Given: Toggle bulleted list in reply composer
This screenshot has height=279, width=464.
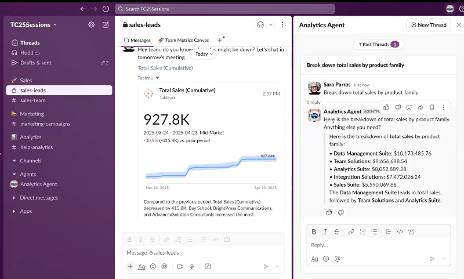Looking at the screenshot, I should pos(374,231).
